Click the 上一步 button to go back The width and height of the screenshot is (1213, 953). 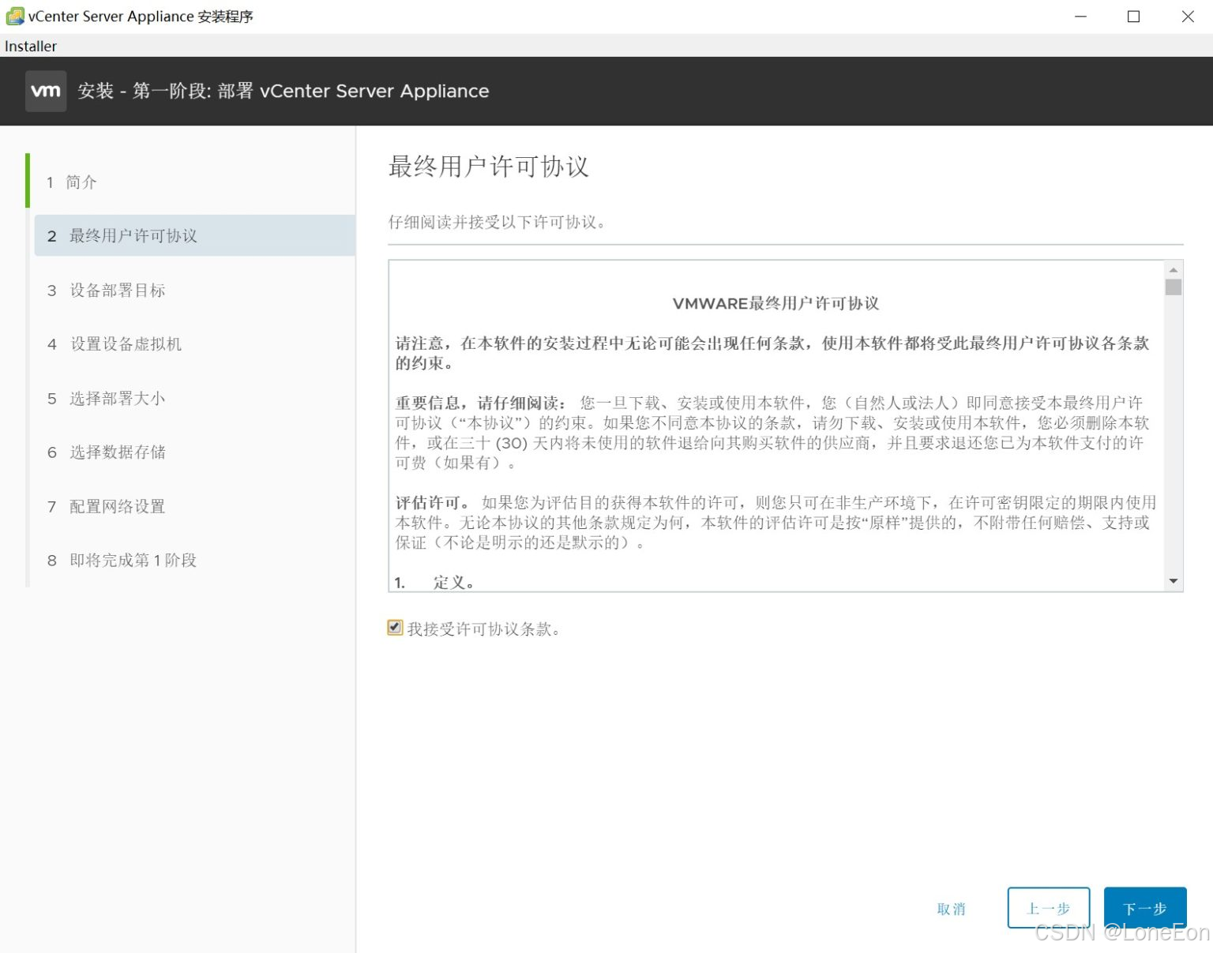(x=1049, y=908)
